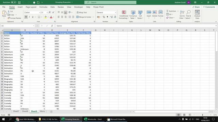Screen dimensions: 218x122
Task: Toggle align text left
Action: (x=59, y=17)
